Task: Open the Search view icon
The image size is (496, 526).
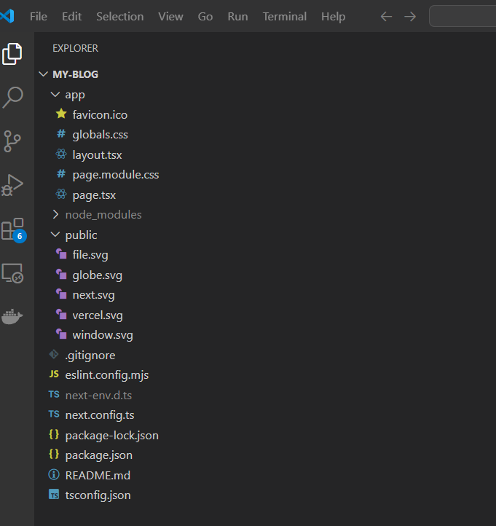Action: pos(13,97)
